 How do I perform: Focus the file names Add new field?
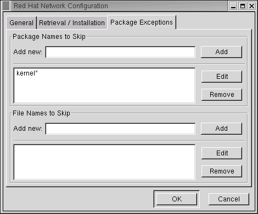click(x=120, y=129)
